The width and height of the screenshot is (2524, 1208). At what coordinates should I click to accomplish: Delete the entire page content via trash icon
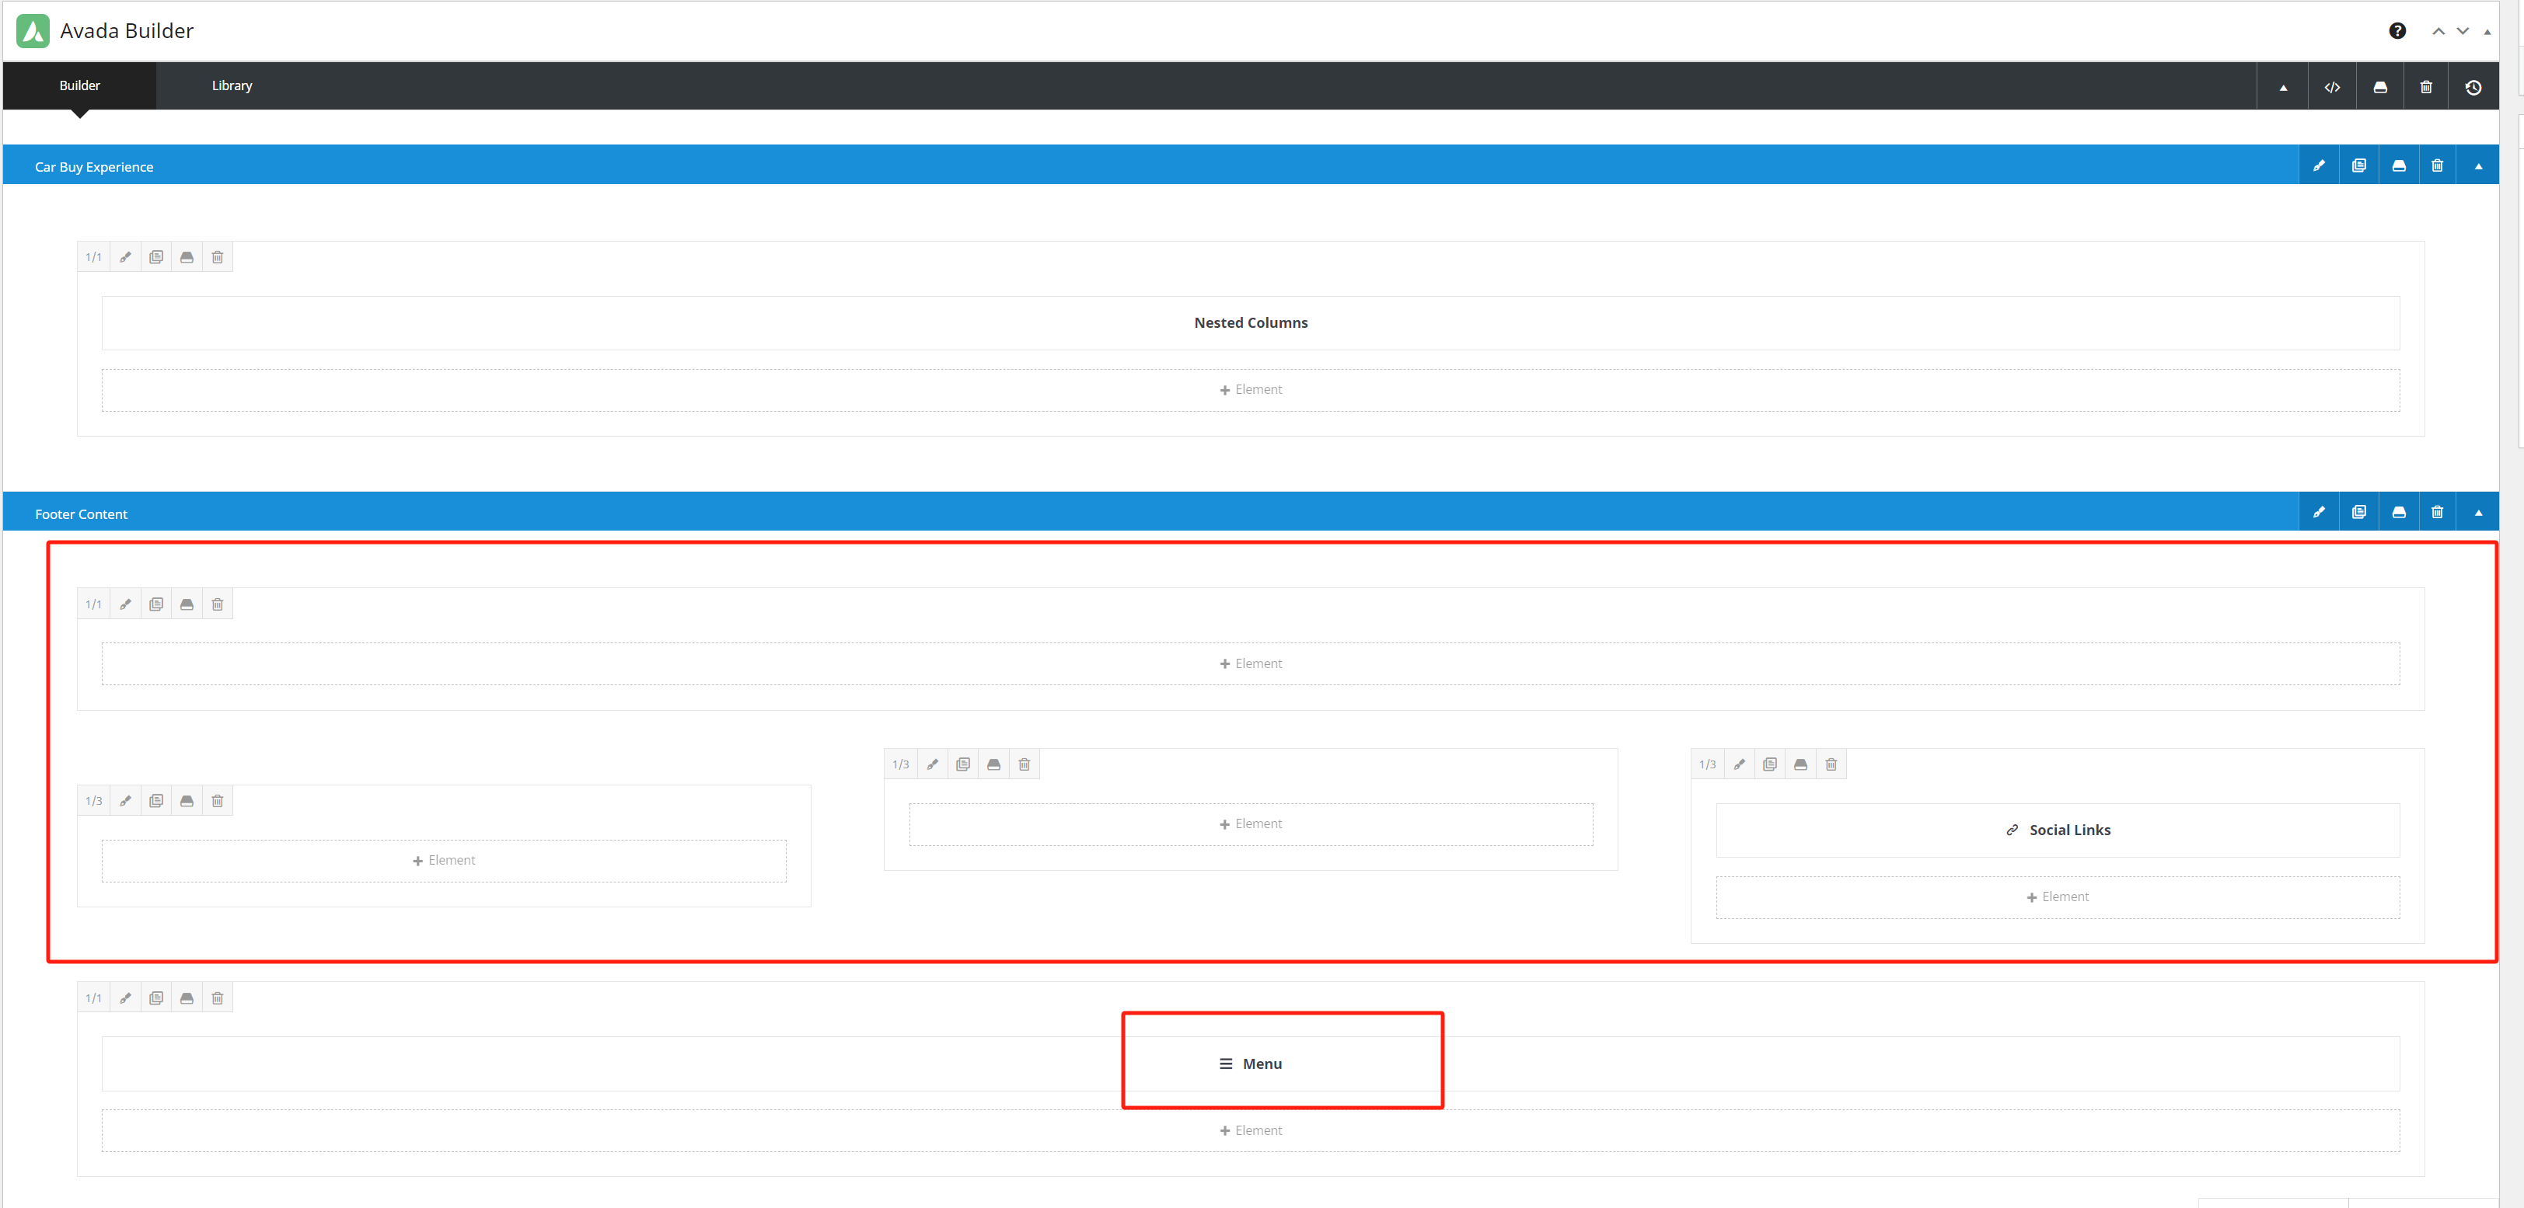[2426, 86]
